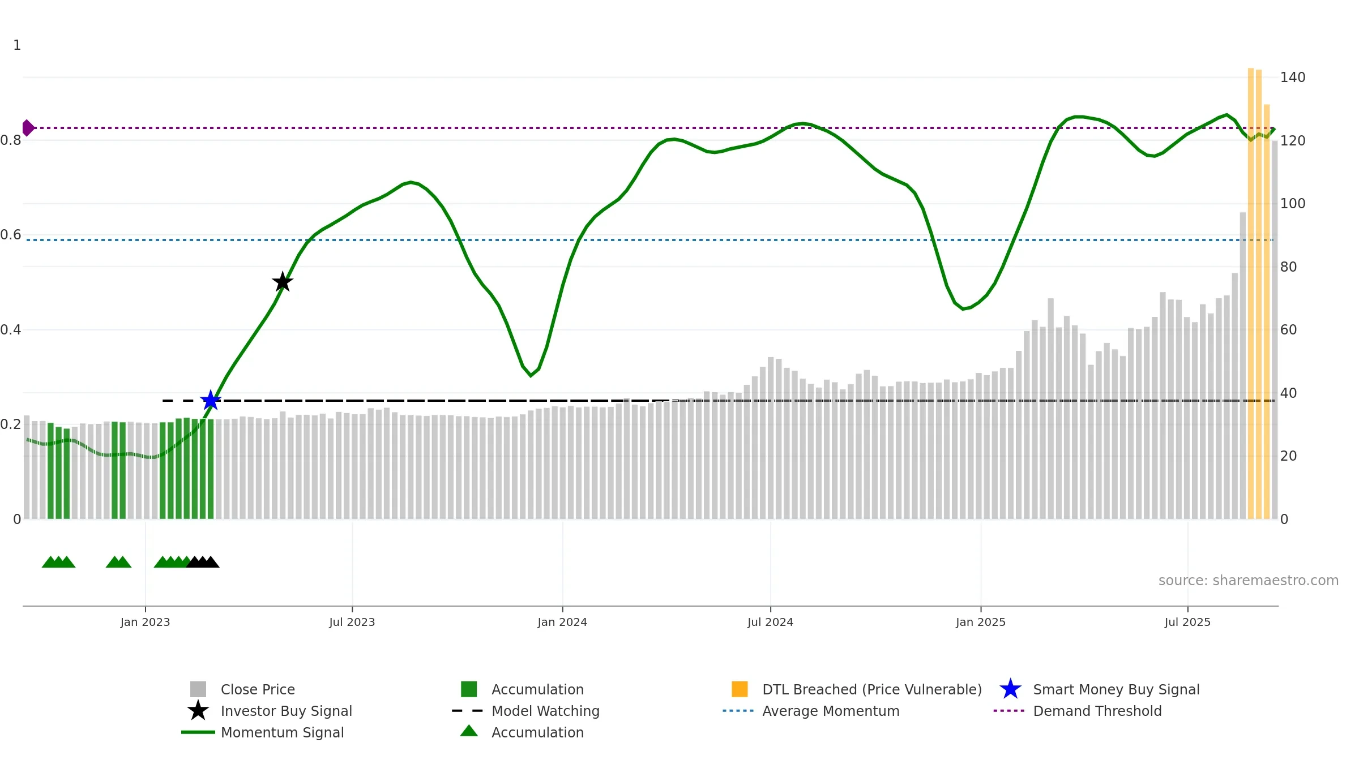Toggle the Demand Threshold legend label

click(1097, 711)
